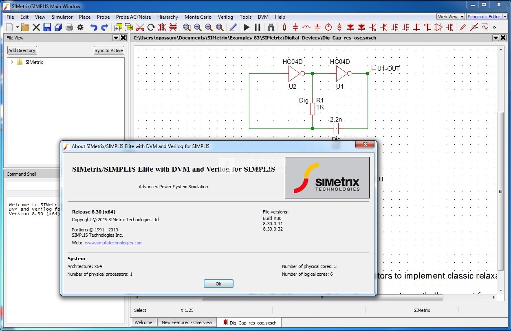The width and height of the screenshot is (511, 331).
Task: Undo the last action
Action: coord(94,27)
